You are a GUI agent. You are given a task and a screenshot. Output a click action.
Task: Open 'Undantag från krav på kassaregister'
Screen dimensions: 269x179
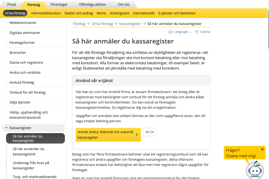(x=31, y=165)
